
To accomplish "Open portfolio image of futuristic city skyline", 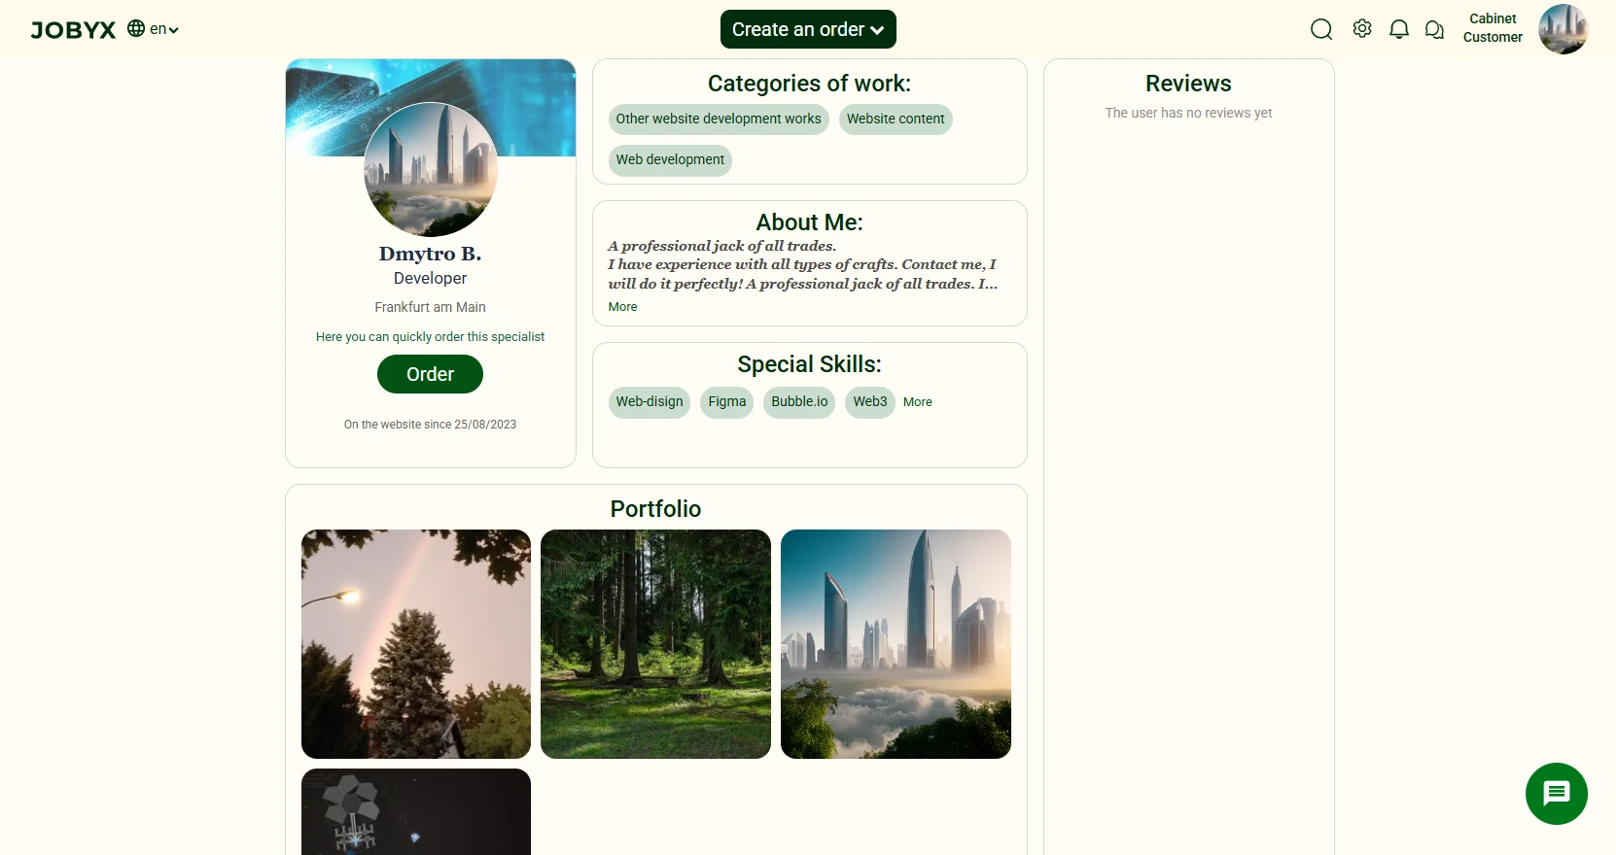I will click(896, 644).
